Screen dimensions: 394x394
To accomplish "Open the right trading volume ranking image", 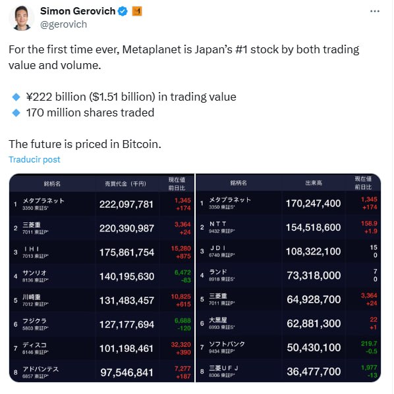I will [289, 278].
